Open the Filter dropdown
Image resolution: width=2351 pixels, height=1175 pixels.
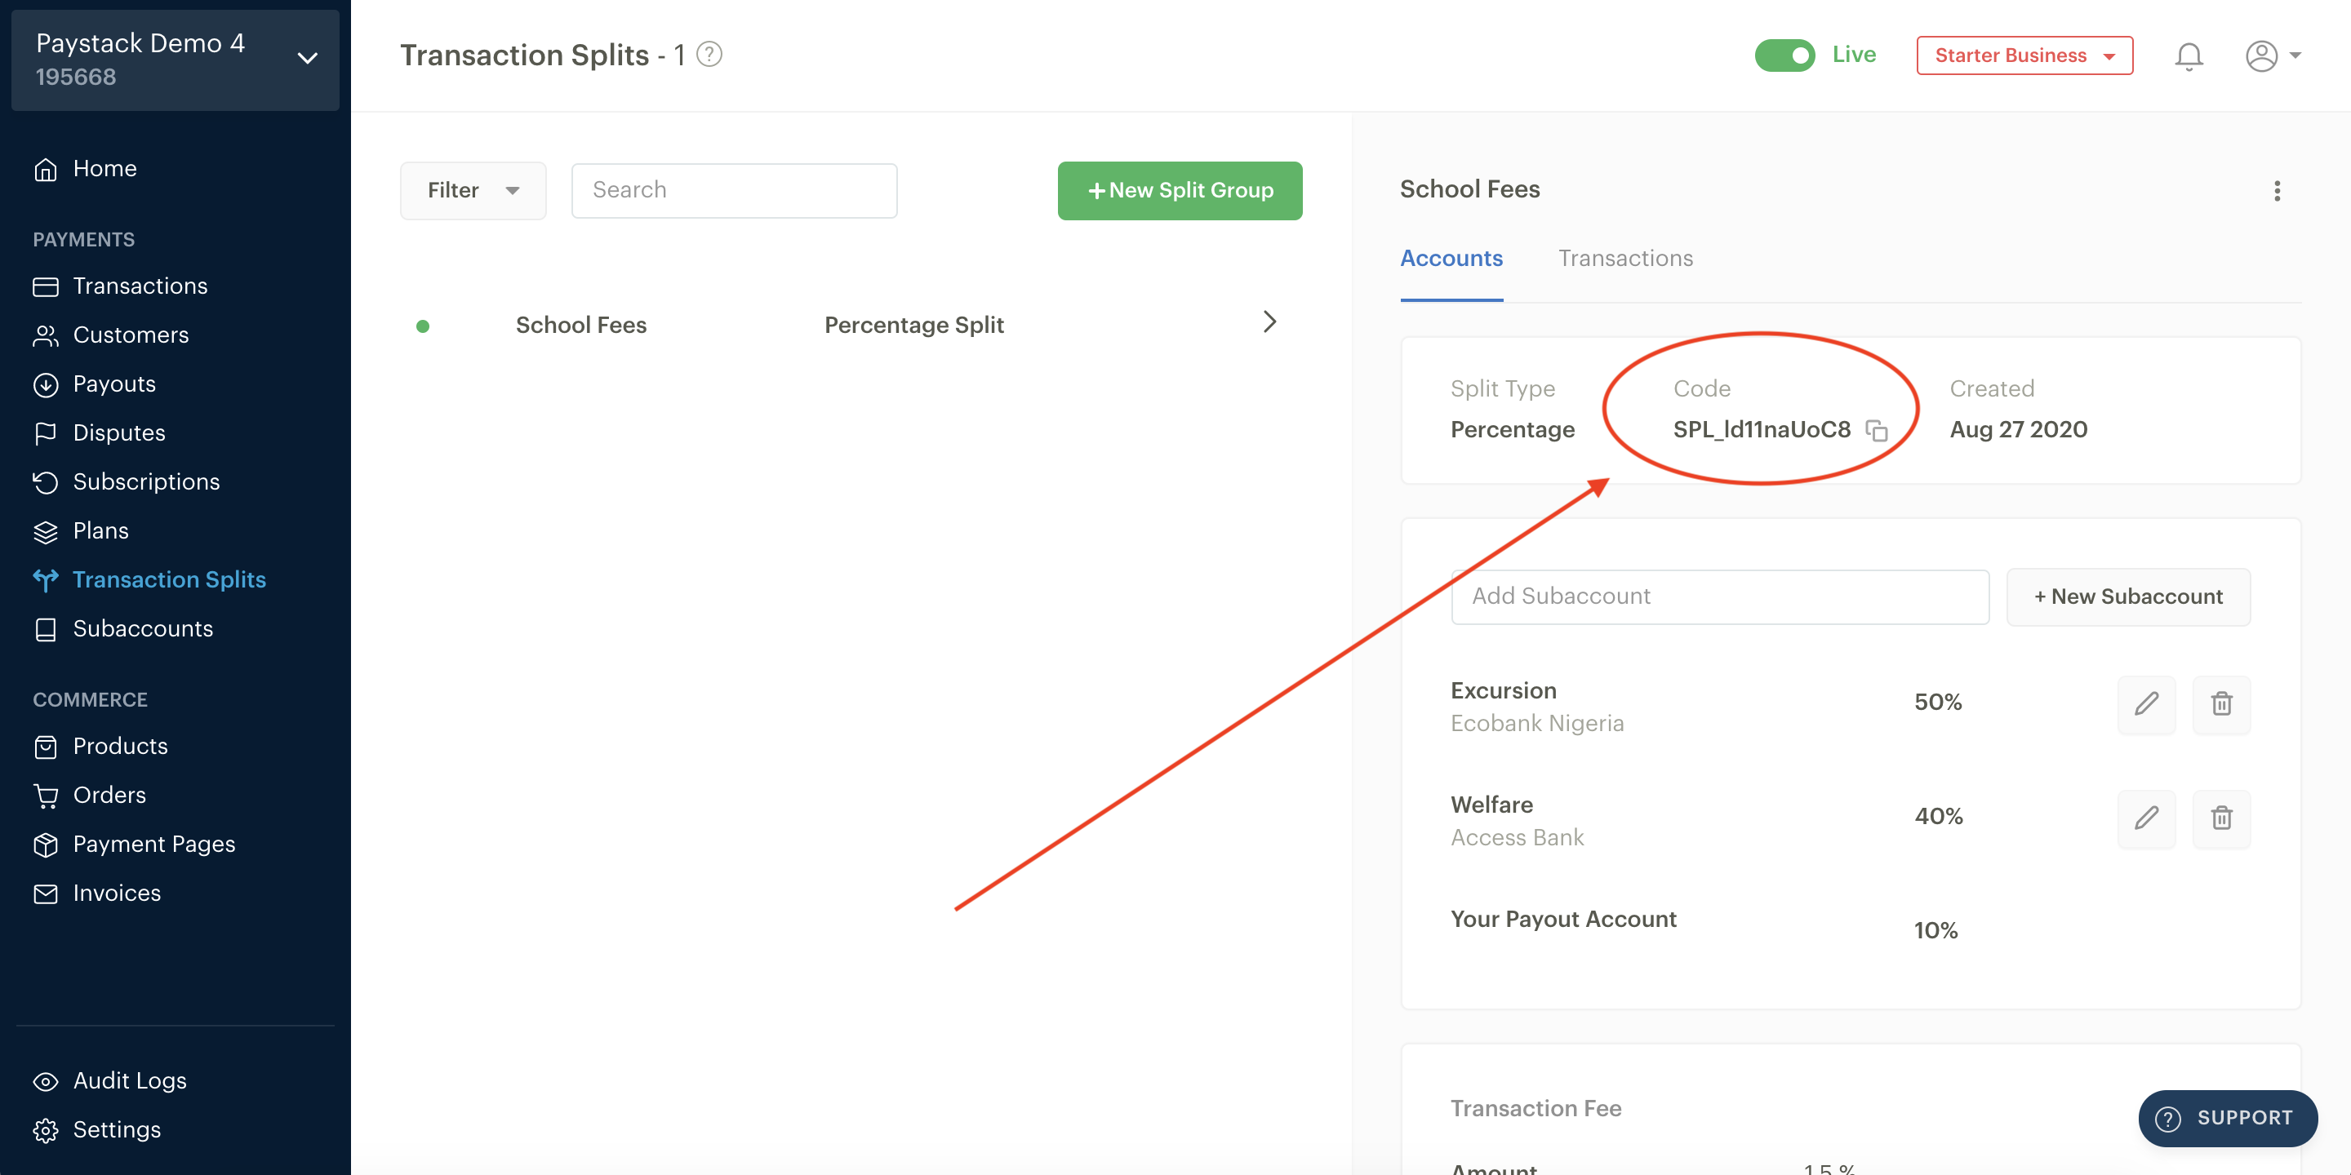[x=473, y=191]
